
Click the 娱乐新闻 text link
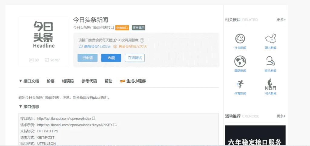point(270,71)
